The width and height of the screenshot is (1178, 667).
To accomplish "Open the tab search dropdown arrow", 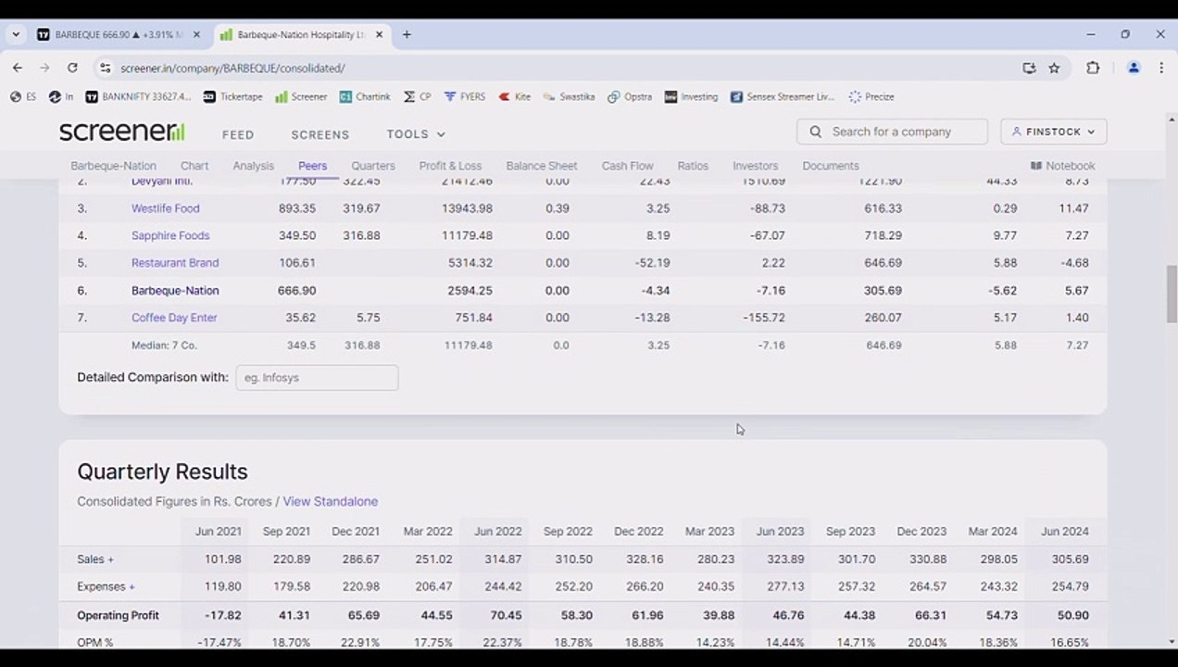I will point(15,34).
